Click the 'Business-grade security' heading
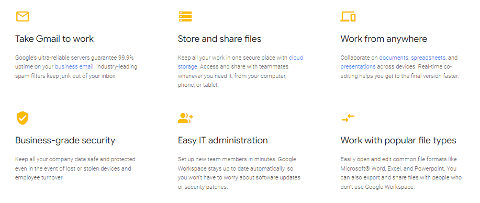This screenshot has height=203, width=480. (x=65, y=141)
